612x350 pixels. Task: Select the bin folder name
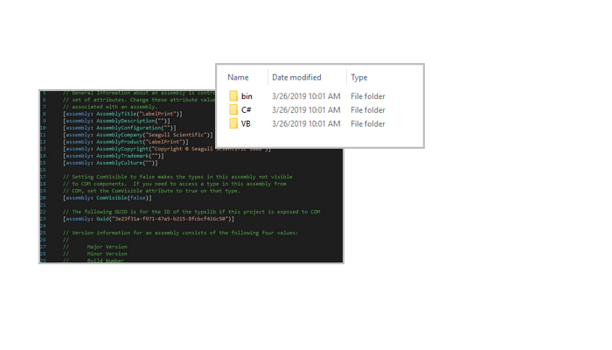247,96
